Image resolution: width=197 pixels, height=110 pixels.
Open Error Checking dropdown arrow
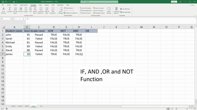click(105, 11)
